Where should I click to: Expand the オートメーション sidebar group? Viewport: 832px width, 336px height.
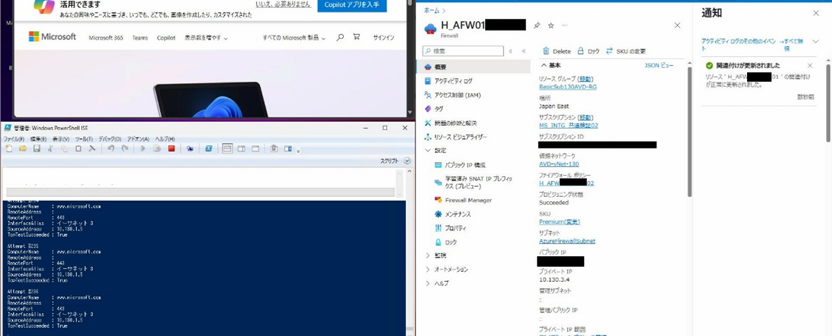pos(427,269)
